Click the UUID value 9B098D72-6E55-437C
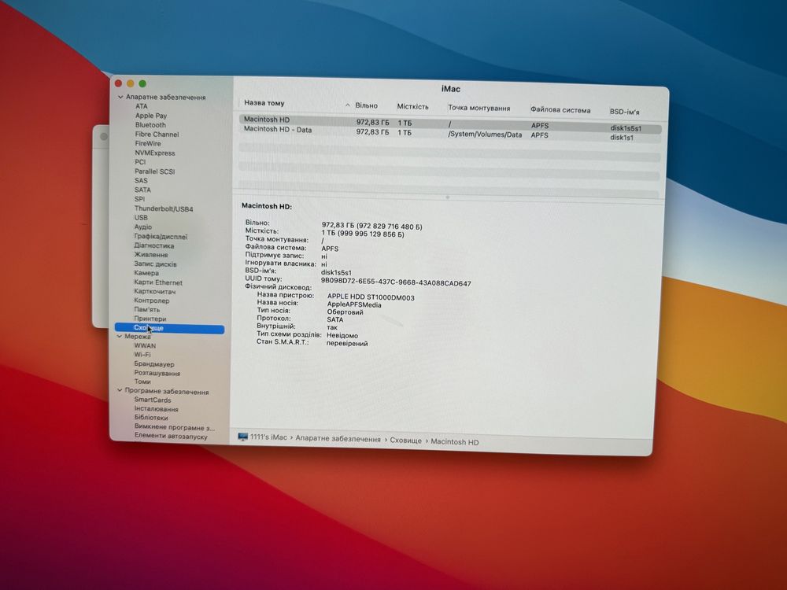 [x=396, y=282]
